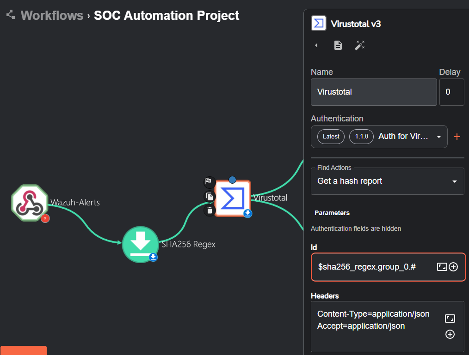Viewport: 469px width, 355px height.
Task: Duplicate the Virustotal node with copy icon
Action: pos(210,197)
